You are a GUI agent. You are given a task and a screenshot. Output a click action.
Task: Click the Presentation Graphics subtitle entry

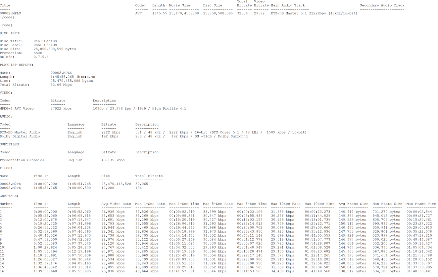22,160
